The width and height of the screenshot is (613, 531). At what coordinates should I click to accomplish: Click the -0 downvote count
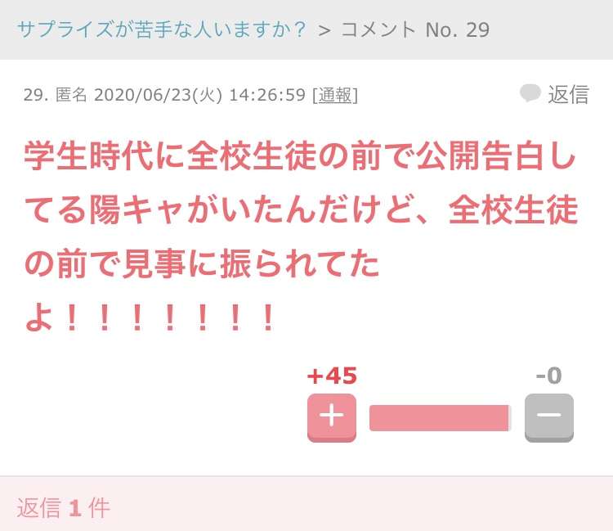click(549, 376)
